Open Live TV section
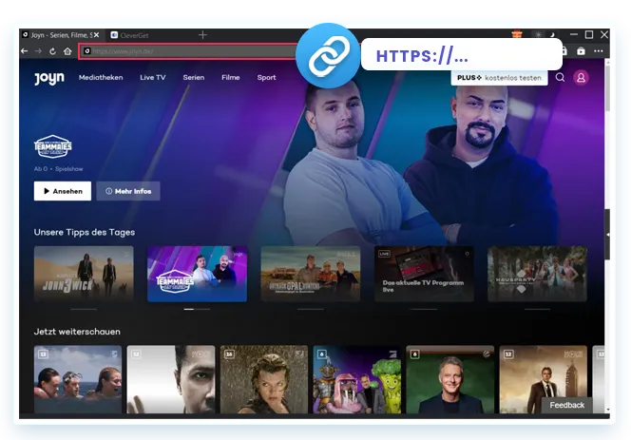631x440 pixels. point(153,77)
